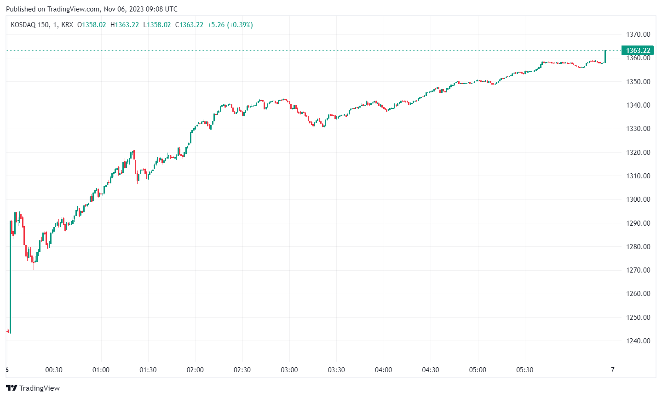Click the 02:00 time axis label
The height and width of the screenshot is (398, 662).
tap(195, 370)
